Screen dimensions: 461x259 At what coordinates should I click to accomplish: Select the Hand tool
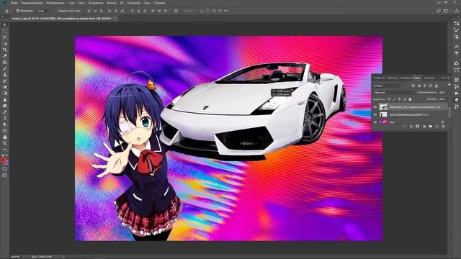5,137
